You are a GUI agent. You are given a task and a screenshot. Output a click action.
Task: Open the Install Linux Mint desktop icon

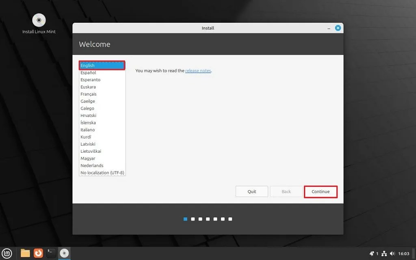[39, 20]
